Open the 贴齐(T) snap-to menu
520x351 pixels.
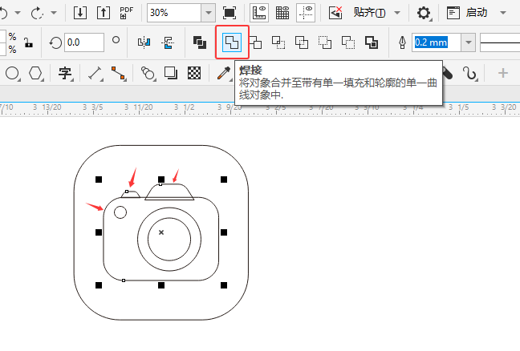(369, 13)
